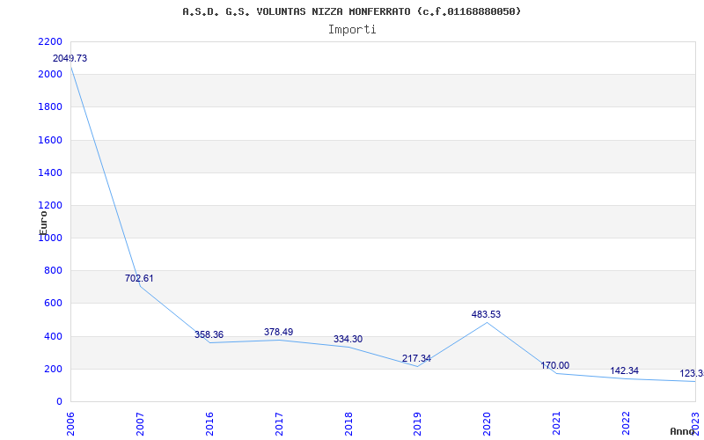Viewport: 704px width, 440px height.
Task: Click the x-axis year label 2019
Action: click(x=417, y=424)
